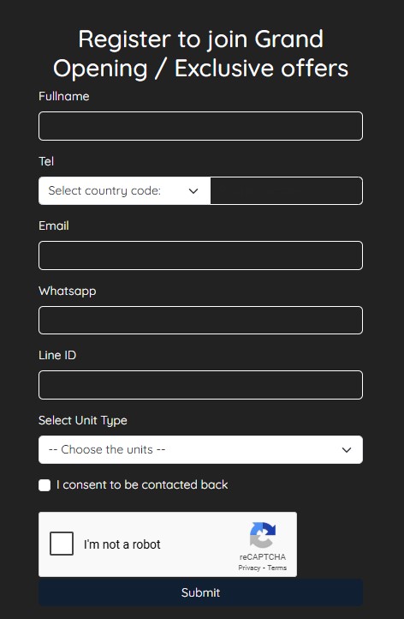This screenshot has height=619, width=404.
Task: Check the I'm not a robot box
Action: coord(62,544)
